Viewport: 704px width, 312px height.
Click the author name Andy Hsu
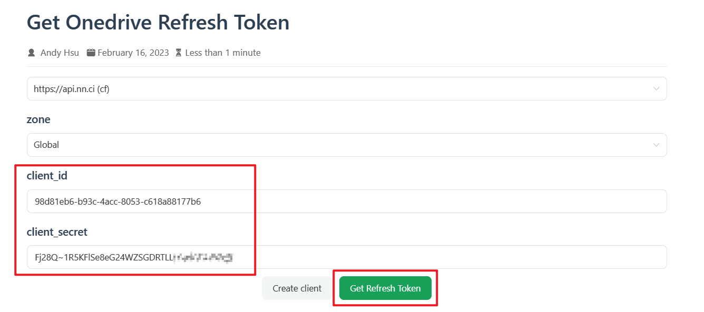60,53
